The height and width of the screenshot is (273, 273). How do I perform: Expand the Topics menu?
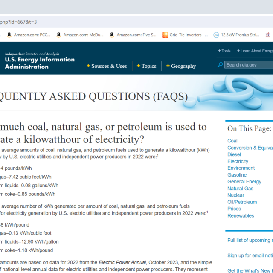147,66
